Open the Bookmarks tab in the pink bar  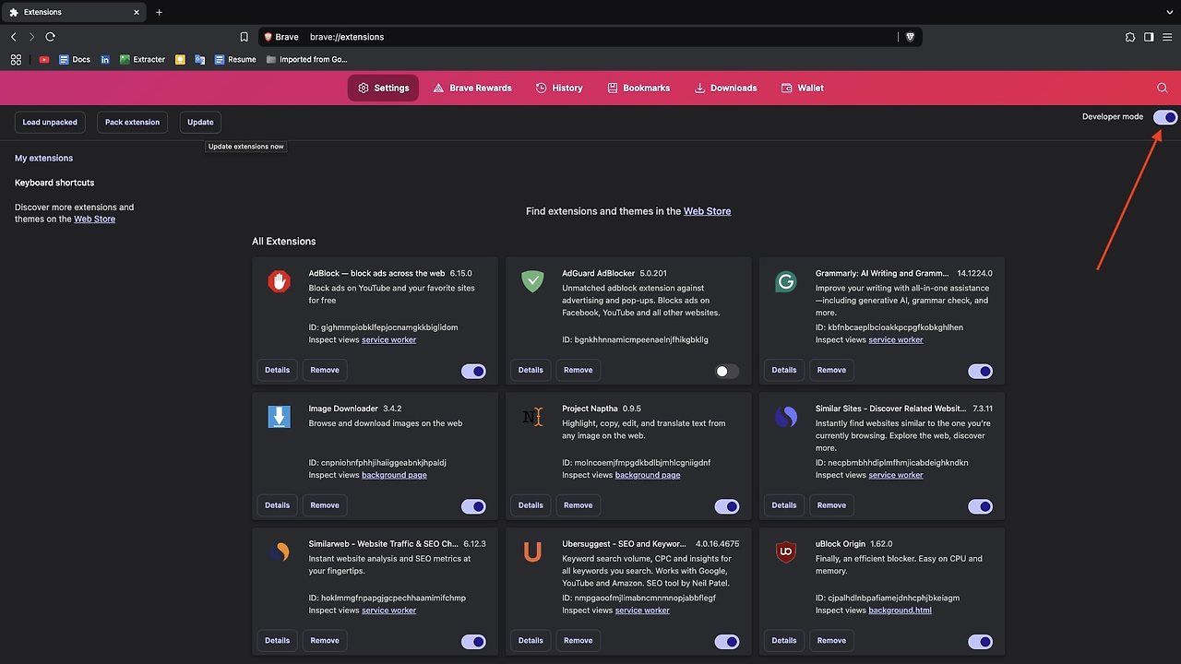point(638,88)
